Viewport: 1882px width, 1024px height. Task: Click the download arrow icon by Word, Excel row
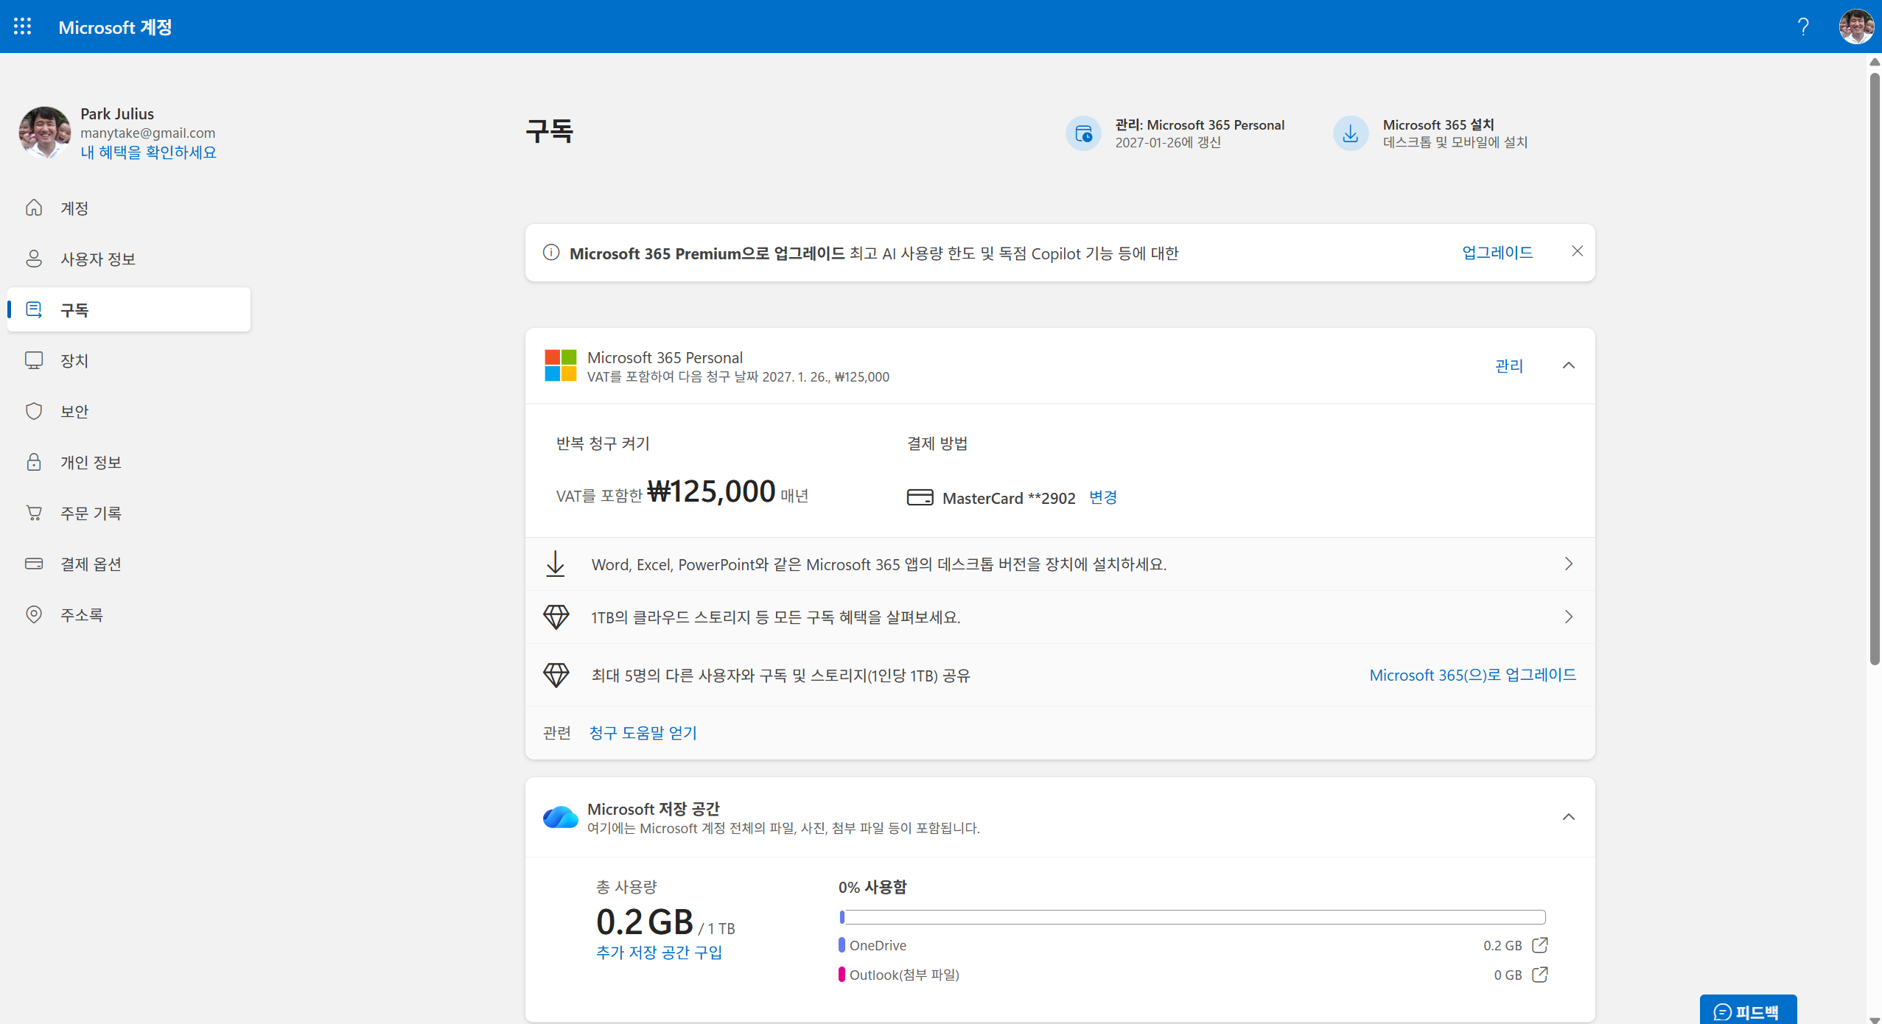pyautogui.click(x=556, y=564)
